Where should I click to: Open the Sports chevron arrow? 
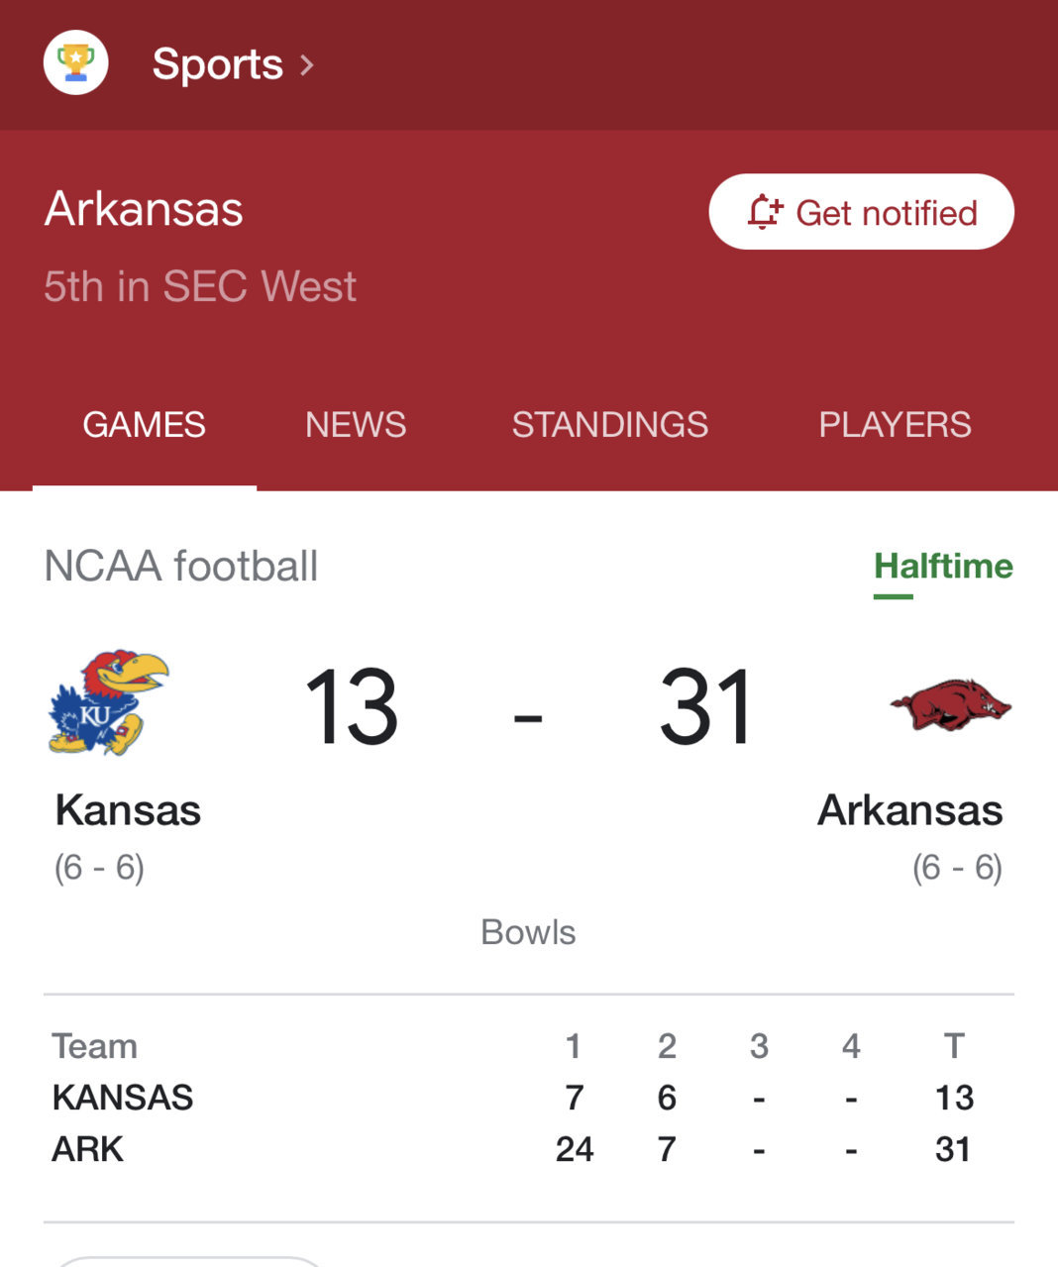tap(307, 65)
